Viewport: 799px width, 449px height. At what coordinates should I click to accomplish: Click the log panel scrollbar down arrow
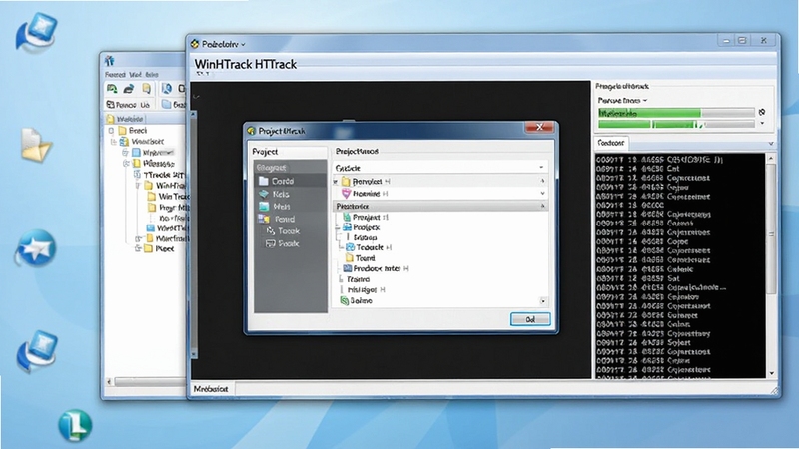click(771, 373)
